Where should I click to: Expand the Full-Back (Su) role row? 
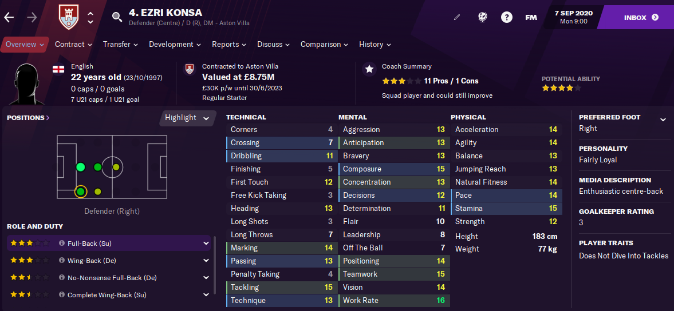click(109, 243)
